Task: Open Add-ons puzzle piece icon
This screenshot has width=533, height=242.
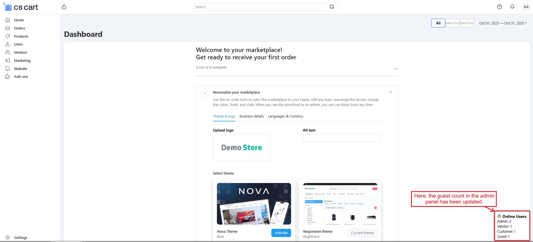Action: pos(8,77)
